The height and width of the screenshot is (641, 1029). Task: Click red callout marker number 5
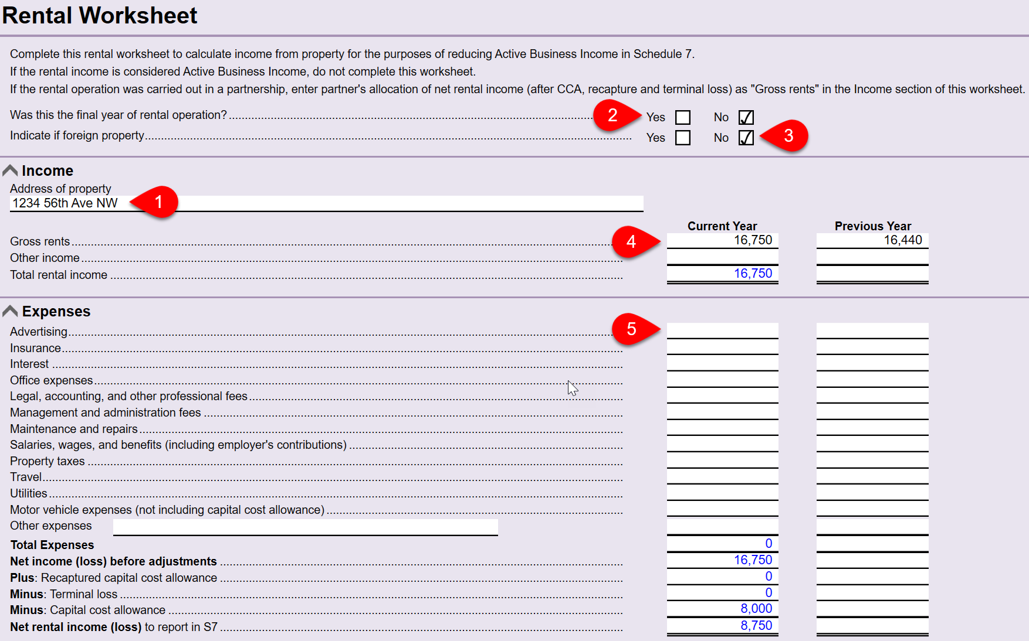tap(631, 329)
